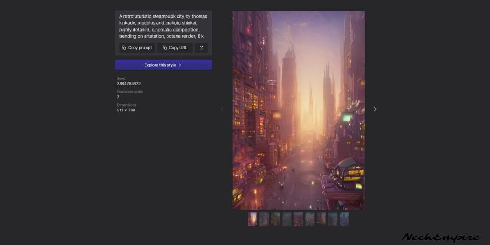Click the guidance scale value 7
The image size is (490, 245).
[118, 97]
